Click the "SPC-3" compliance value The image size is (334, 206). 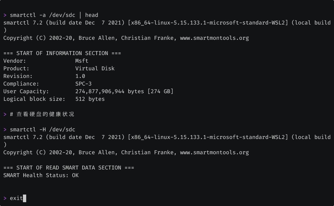[83, 84]
